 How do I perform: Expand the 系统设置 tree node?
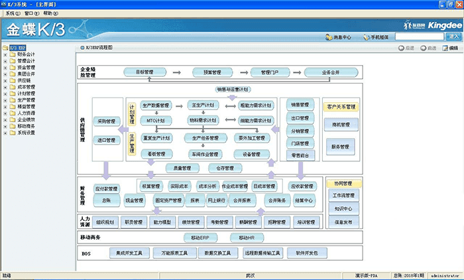pyautogui.click(x=5, y=133)
